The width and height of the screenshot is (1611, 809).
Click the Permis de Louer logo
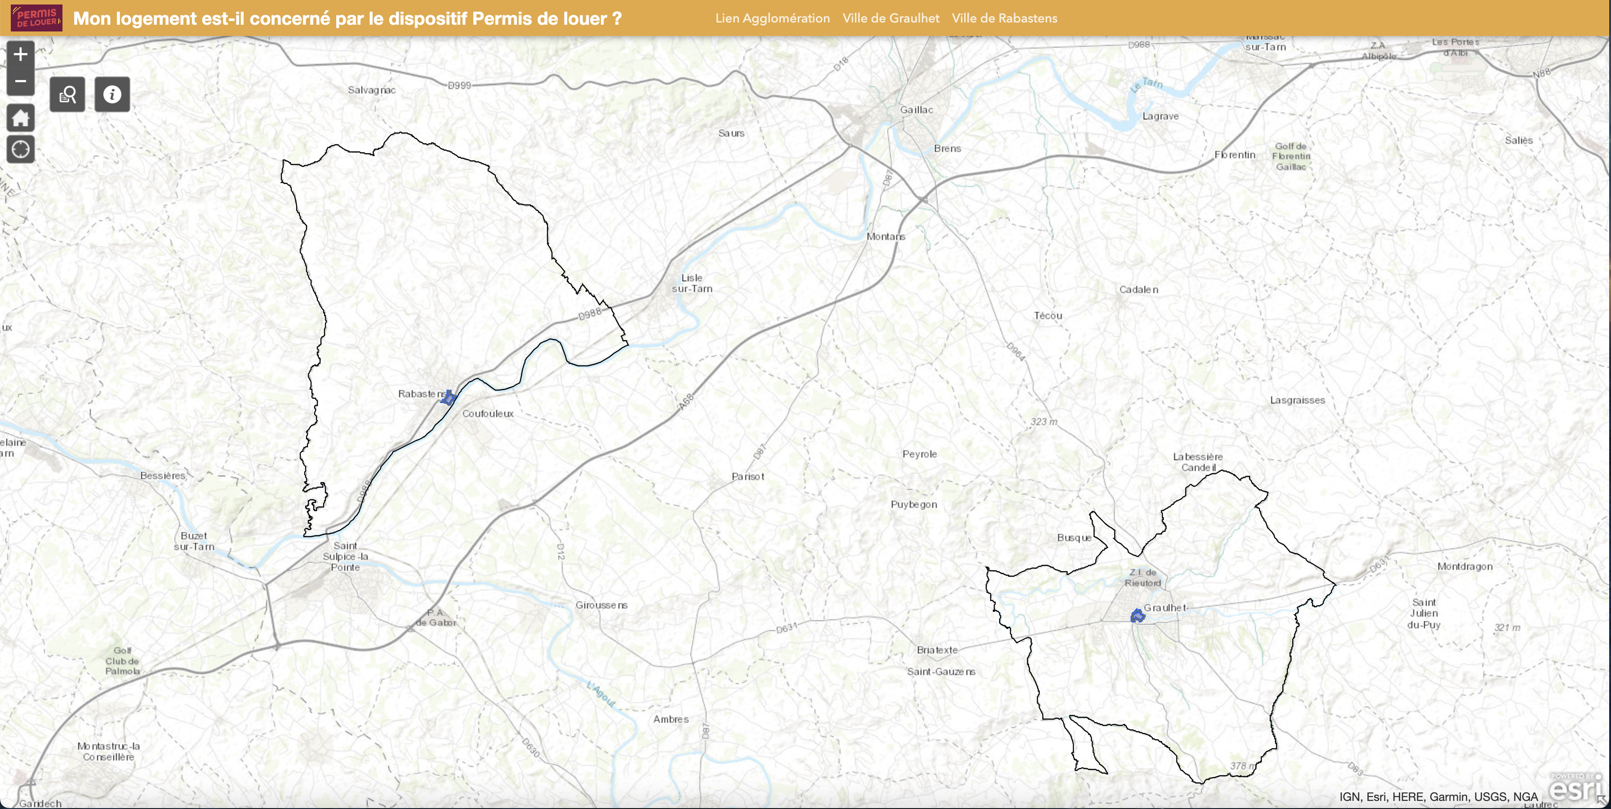coord(37,18)
